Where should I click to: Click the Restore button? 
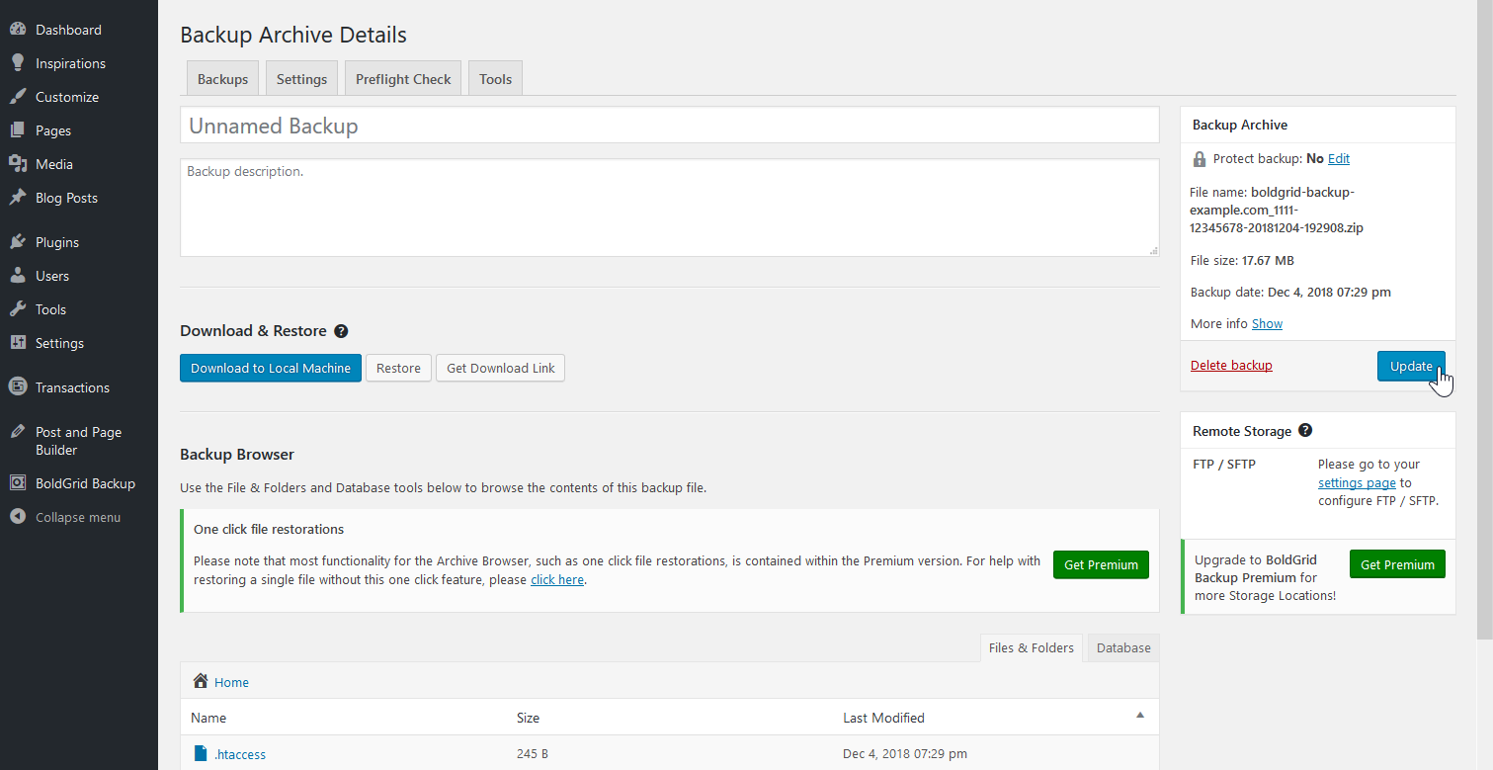pos(398,368)
